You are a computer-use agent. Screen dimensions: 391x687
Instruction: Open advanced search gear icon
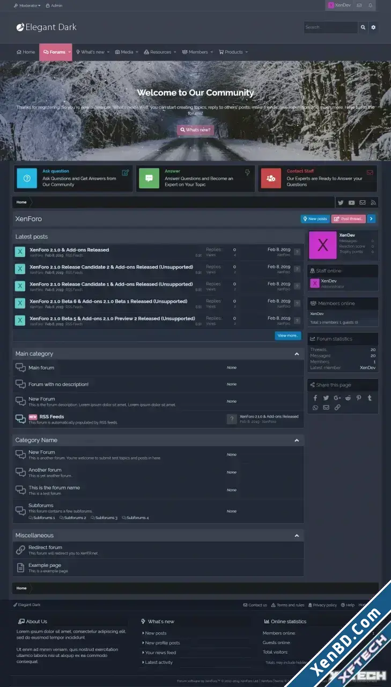point(373,27)
